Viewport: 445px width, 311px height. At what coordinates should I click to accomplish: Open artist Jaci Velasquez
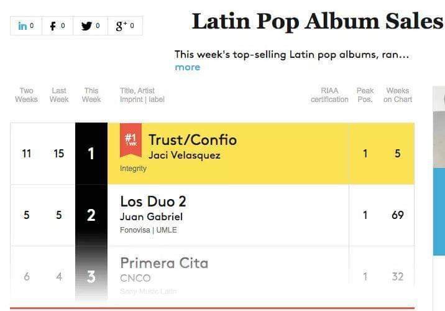pyautogui.click(x=184, y=155)
